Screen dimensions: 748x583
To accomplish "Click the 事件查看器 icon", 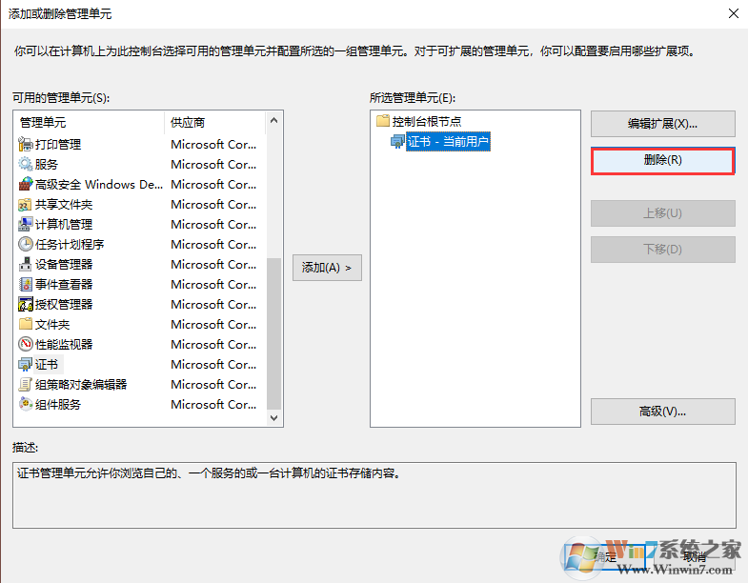I will click(x=26, y=284).
